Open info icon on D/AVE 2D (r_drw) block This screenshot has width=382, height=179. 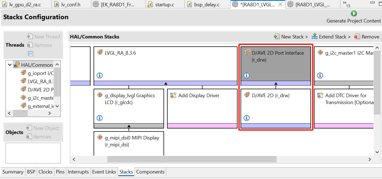[246, 118]
